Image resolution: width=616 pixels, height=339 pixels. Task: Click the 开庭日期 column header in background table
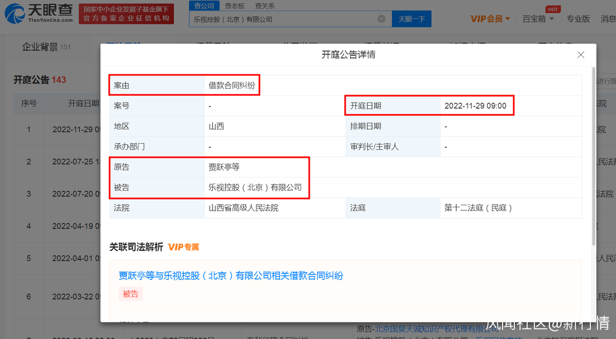click(x=84, y=103)
